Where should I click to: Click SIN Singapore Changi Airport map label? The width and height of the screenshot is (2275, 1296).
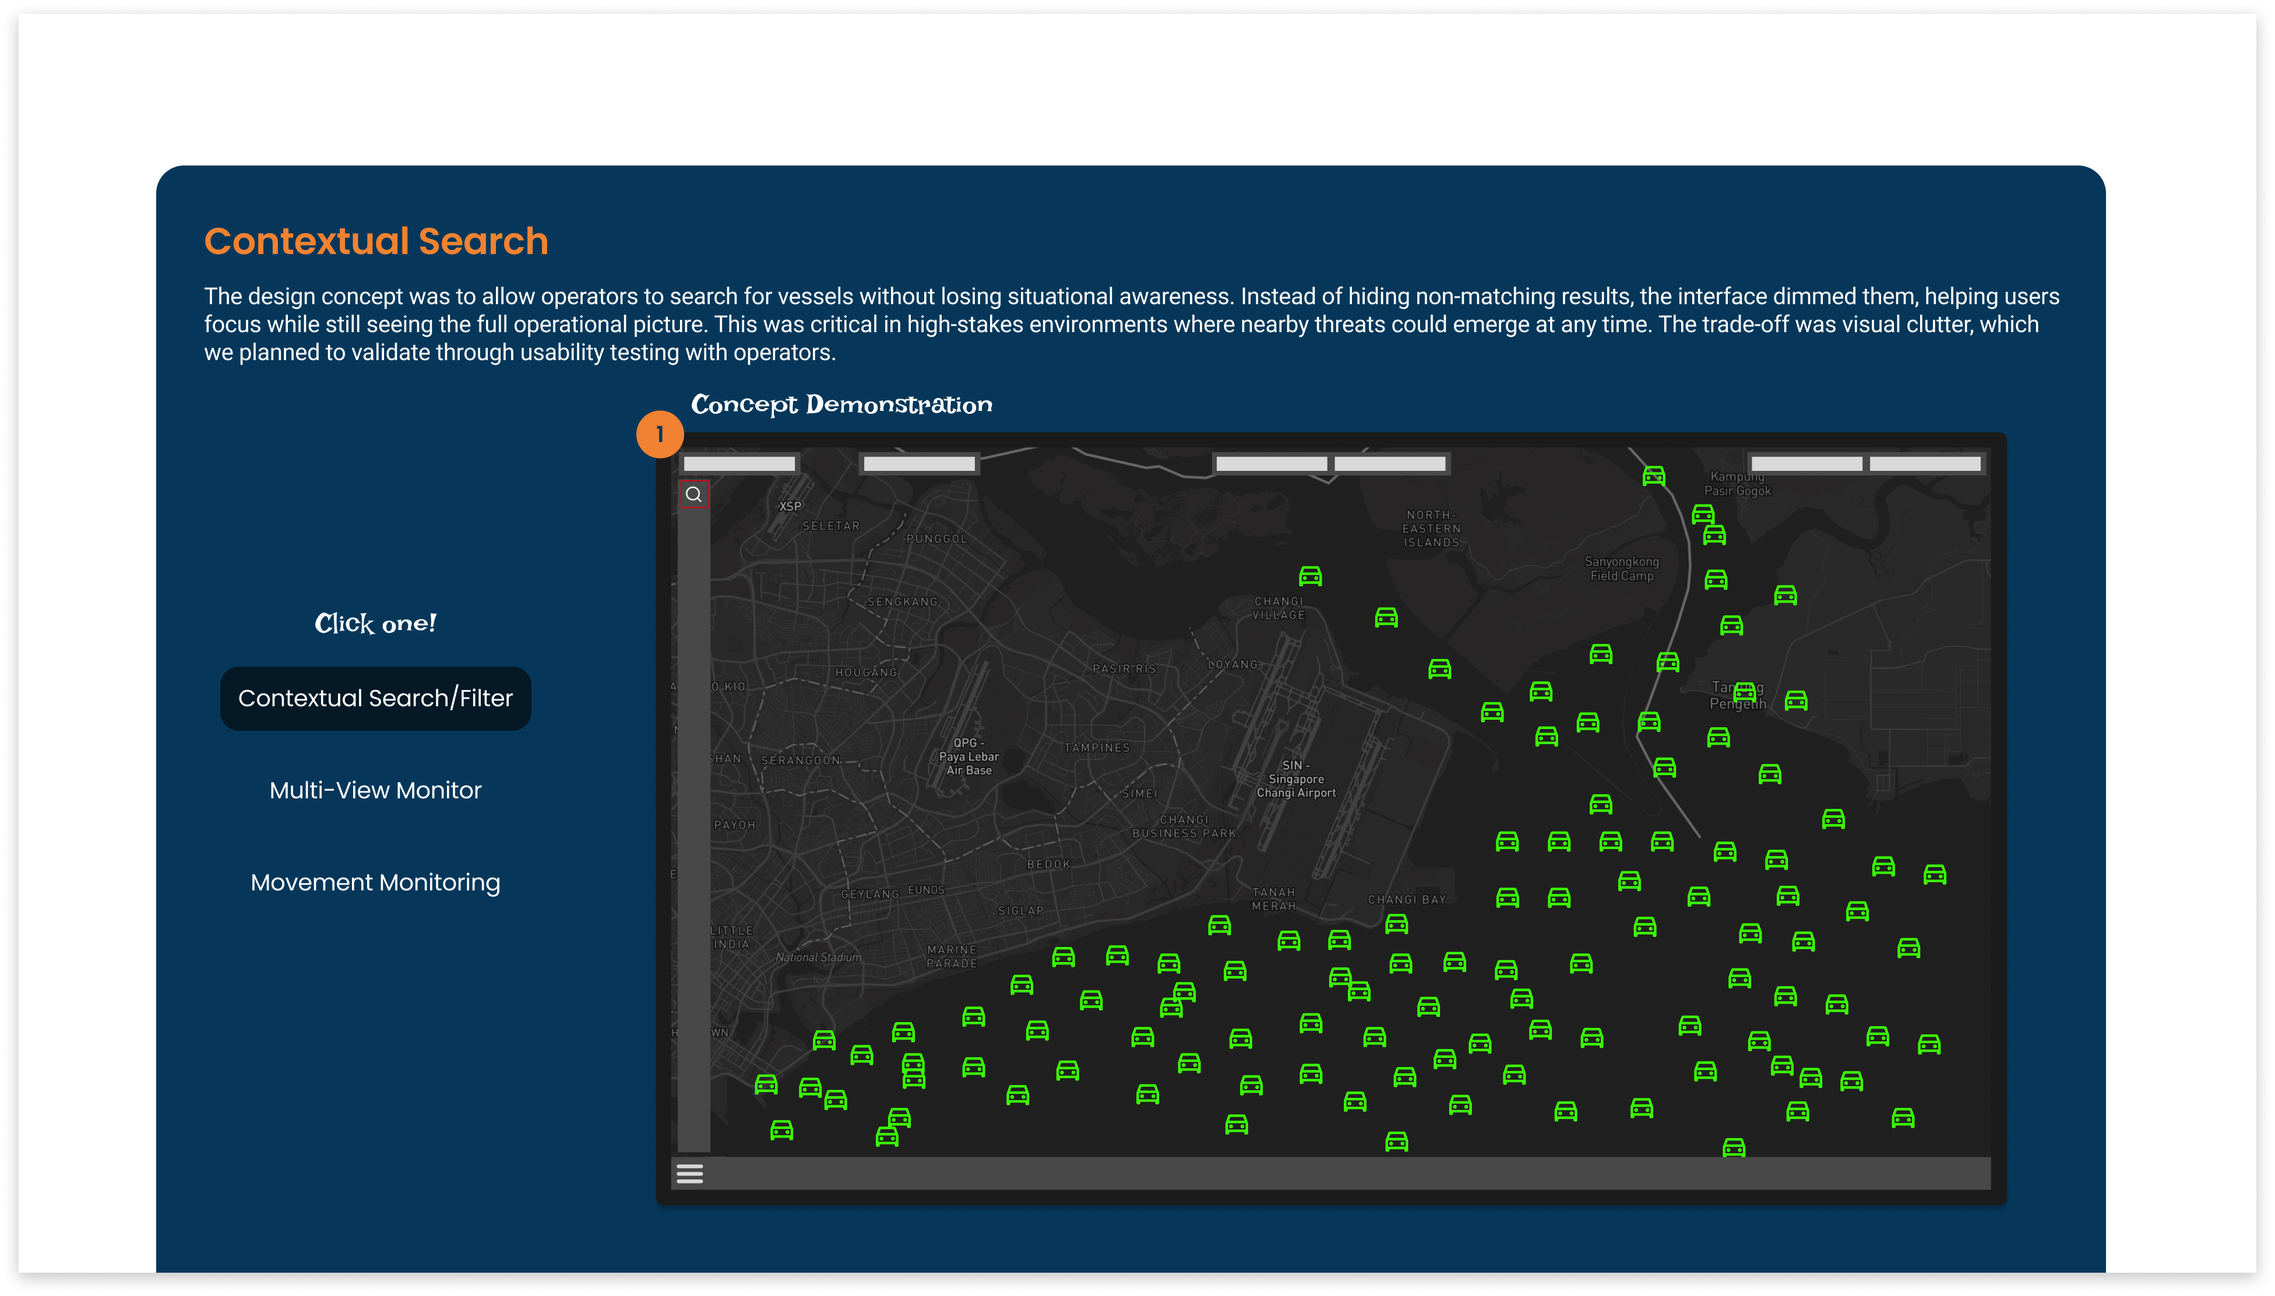point(1295,779)
